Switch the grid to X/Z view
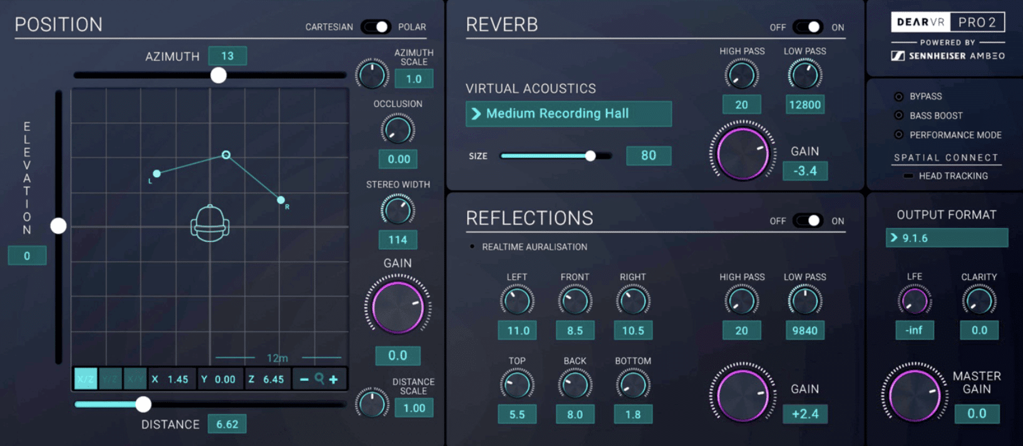Screen dimensions: 1023x446 (86, 379)
